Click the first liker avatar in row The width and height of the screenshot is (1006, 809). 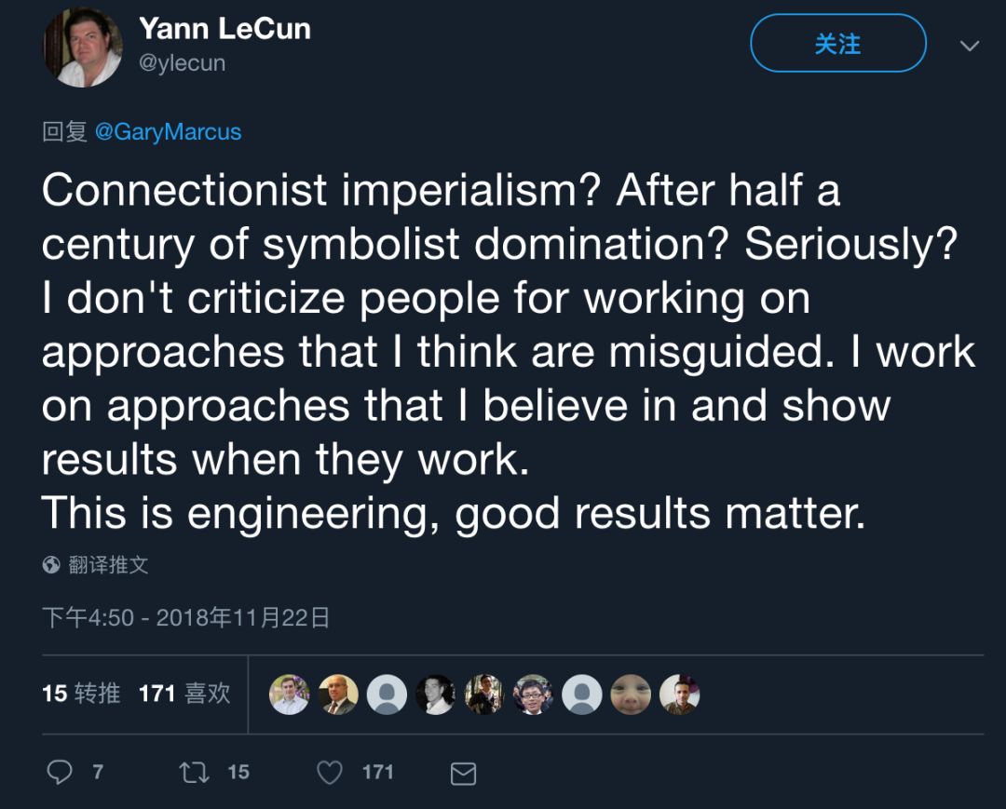point(289,694)
